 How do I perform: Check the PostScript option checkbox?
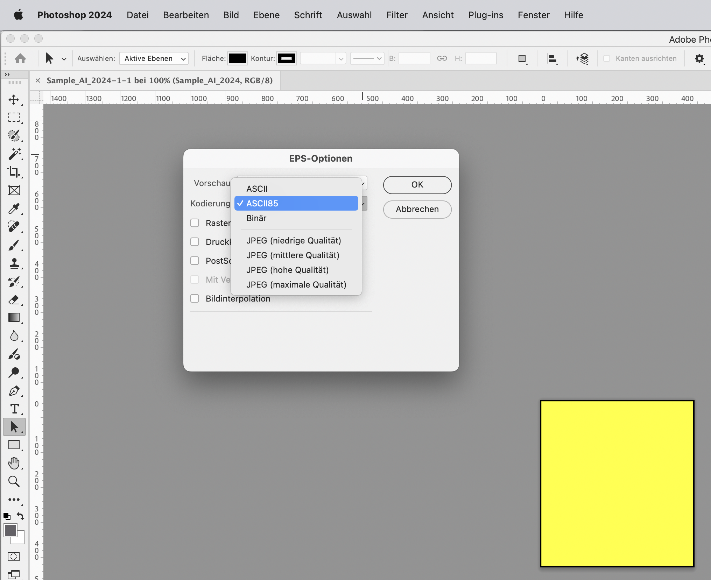tap(195, 261)
